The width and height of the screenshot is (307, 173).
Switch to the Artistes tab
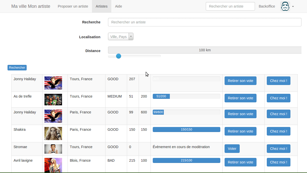(101, 6)
